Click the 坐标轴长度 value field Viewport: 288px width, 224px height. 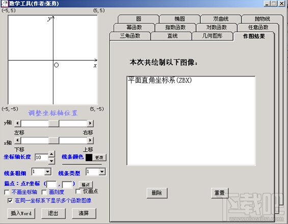42,158
